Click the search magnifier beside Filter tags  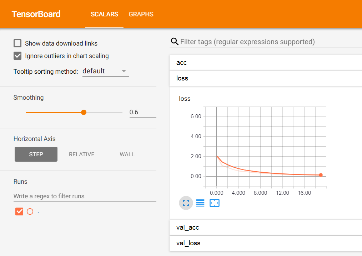(175, 41)
